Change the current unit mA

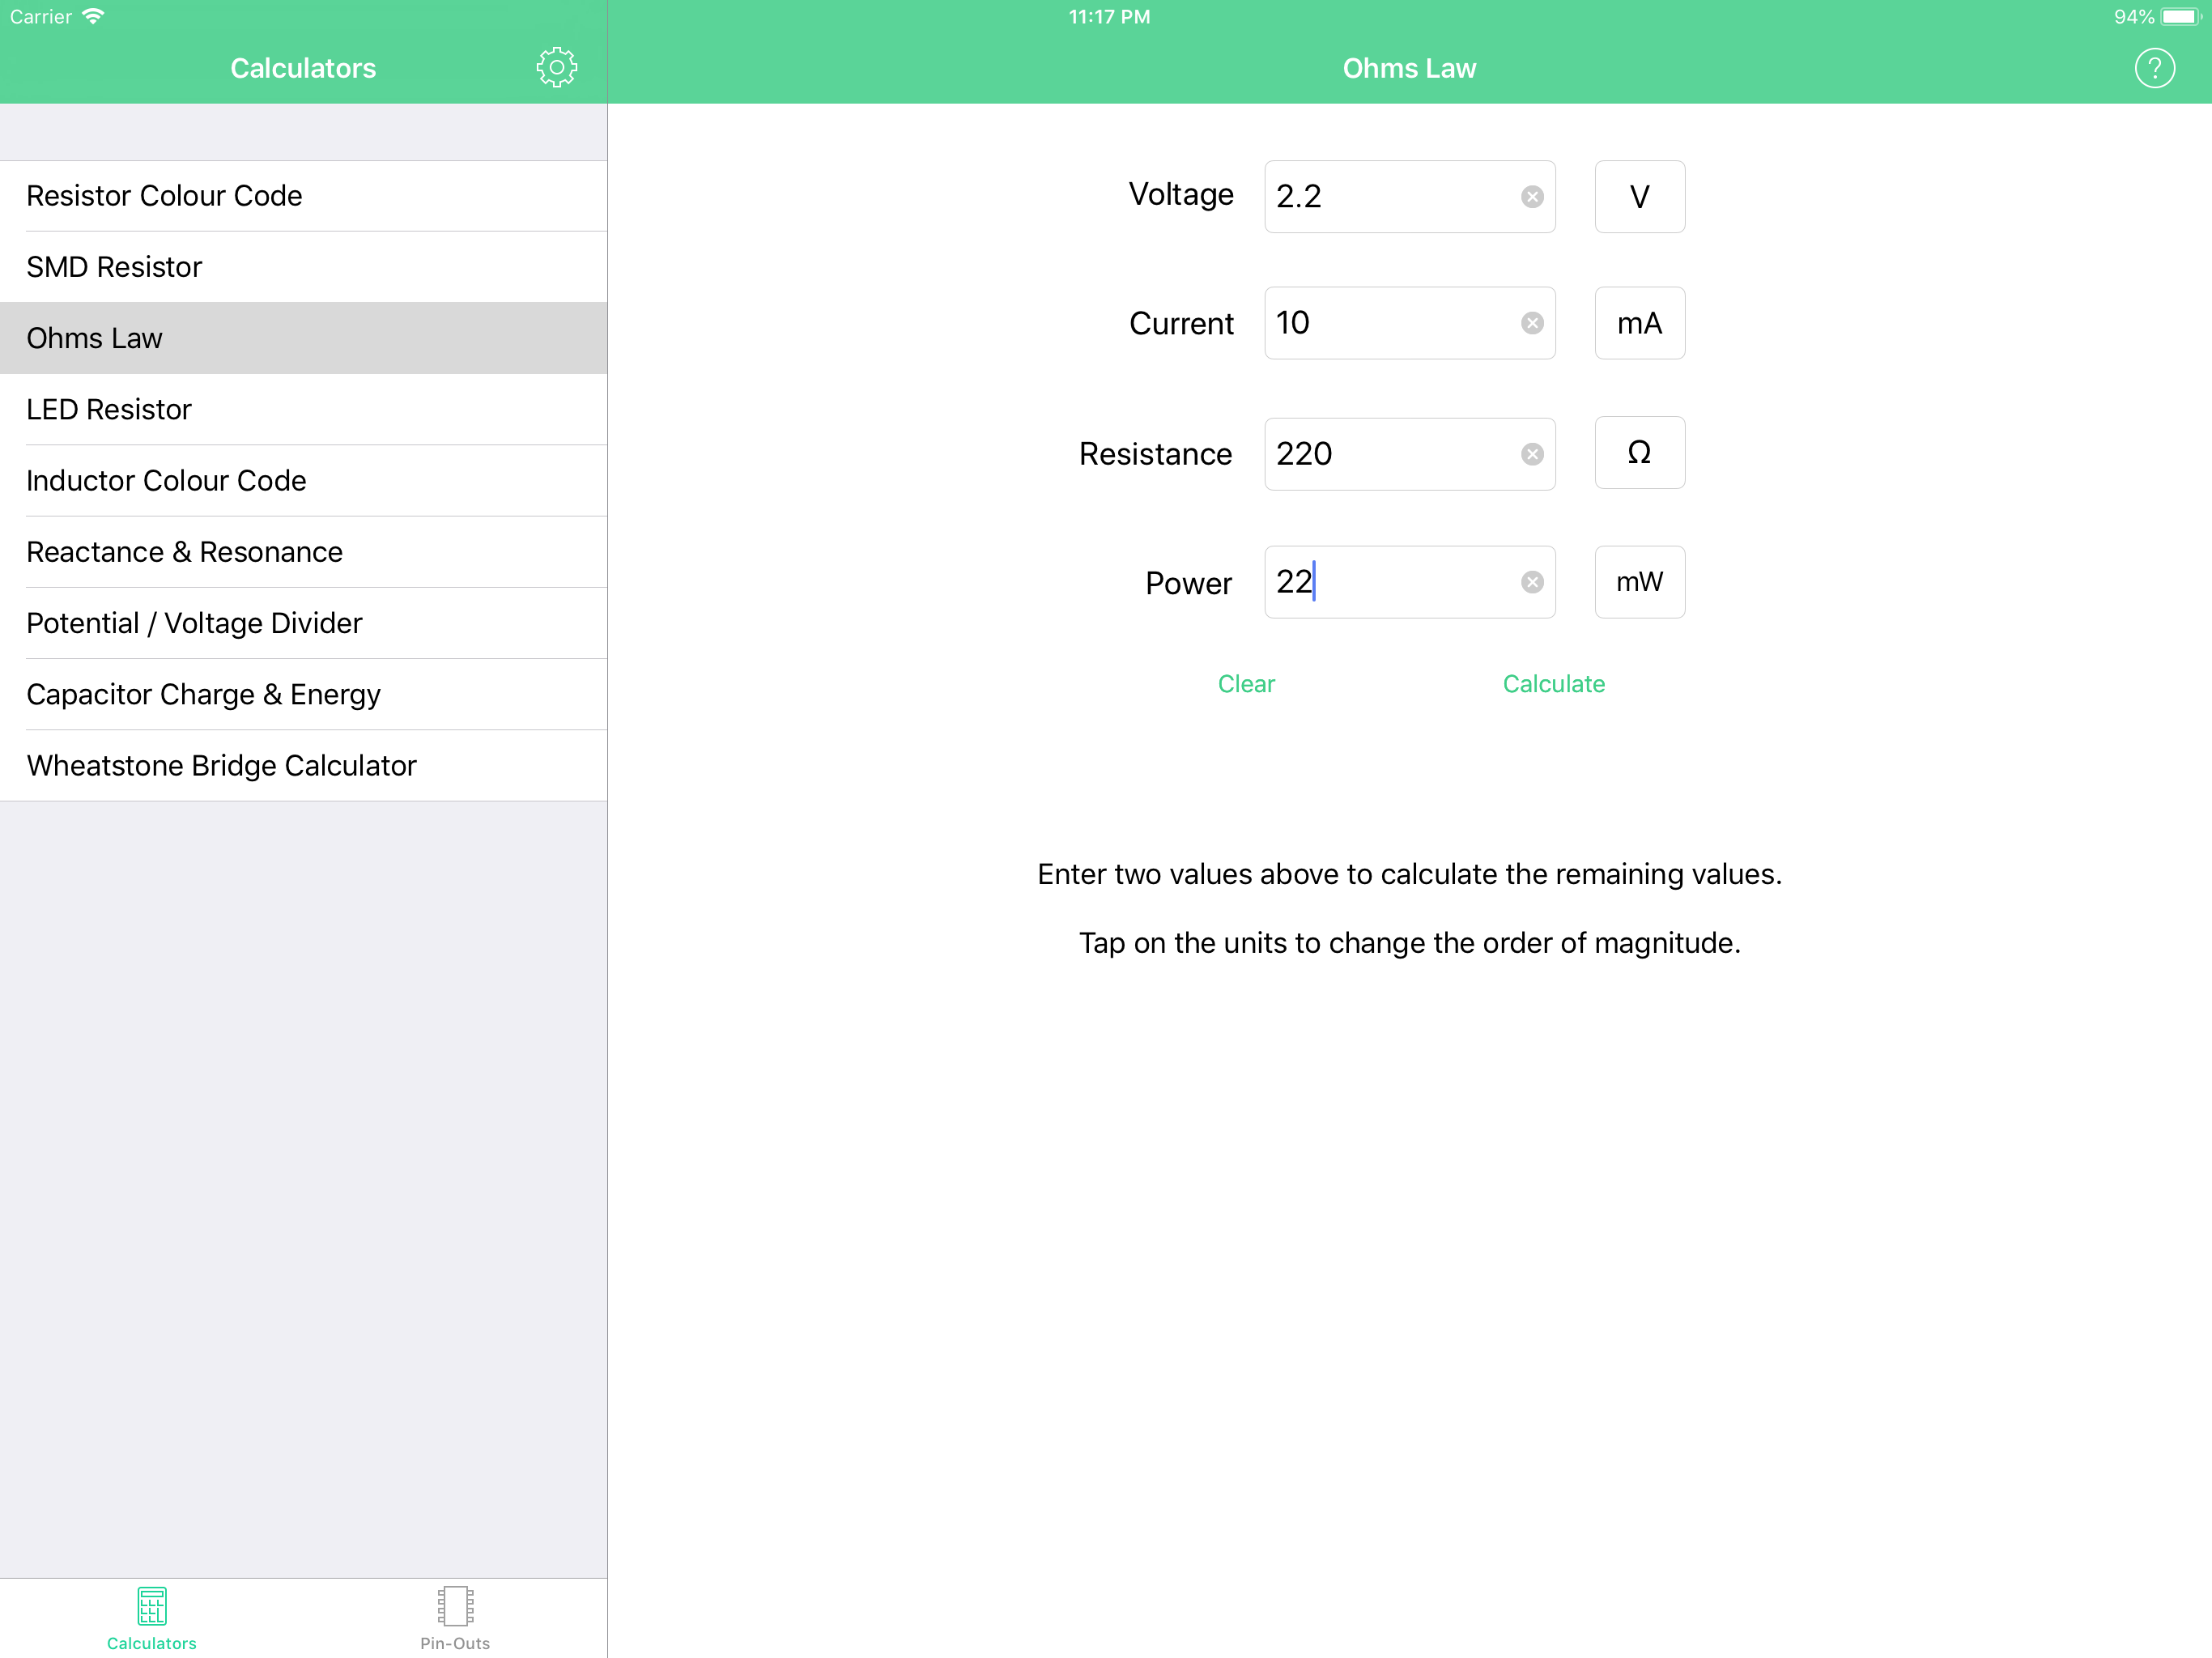[1639, 323]
